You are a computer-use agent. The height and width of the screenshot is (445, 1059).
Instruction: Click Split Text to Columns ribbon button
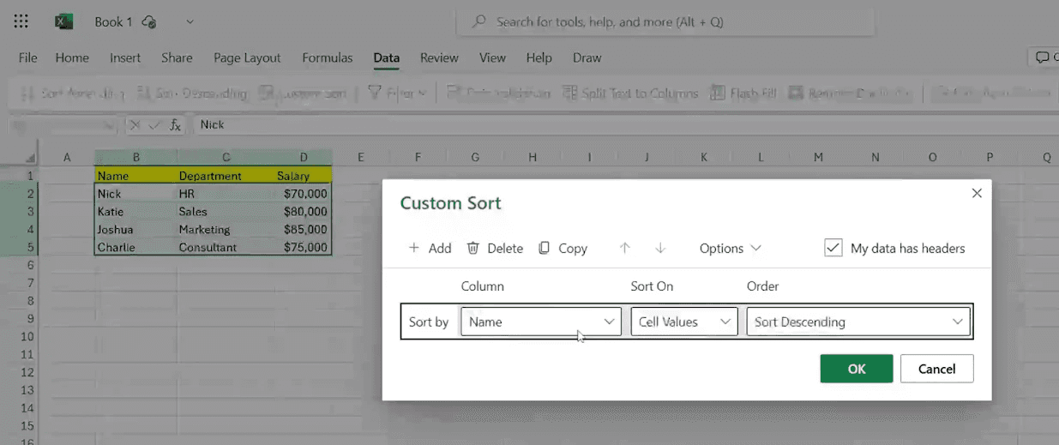[x=630, y=93]
